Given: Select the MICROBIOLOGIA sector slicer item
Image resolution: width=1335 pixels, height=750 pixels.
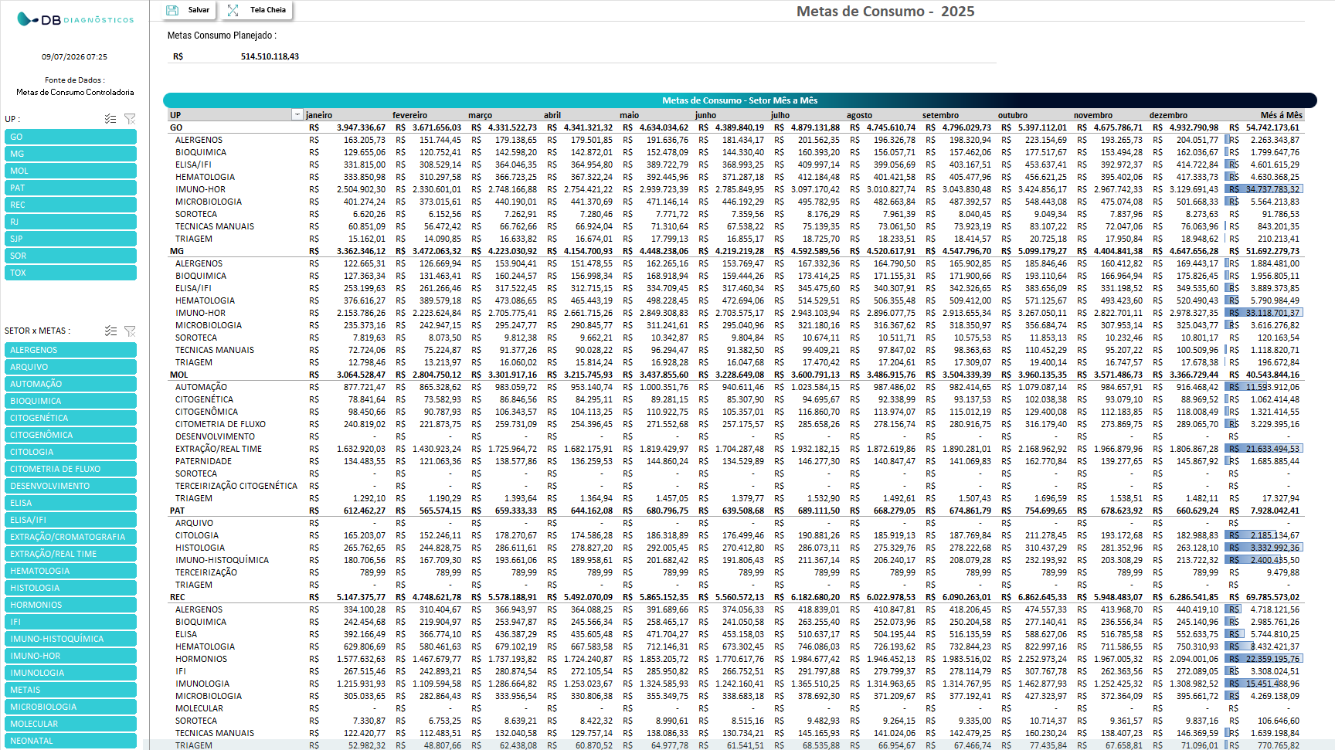Looking at the screenshot, I should (70, 707).
